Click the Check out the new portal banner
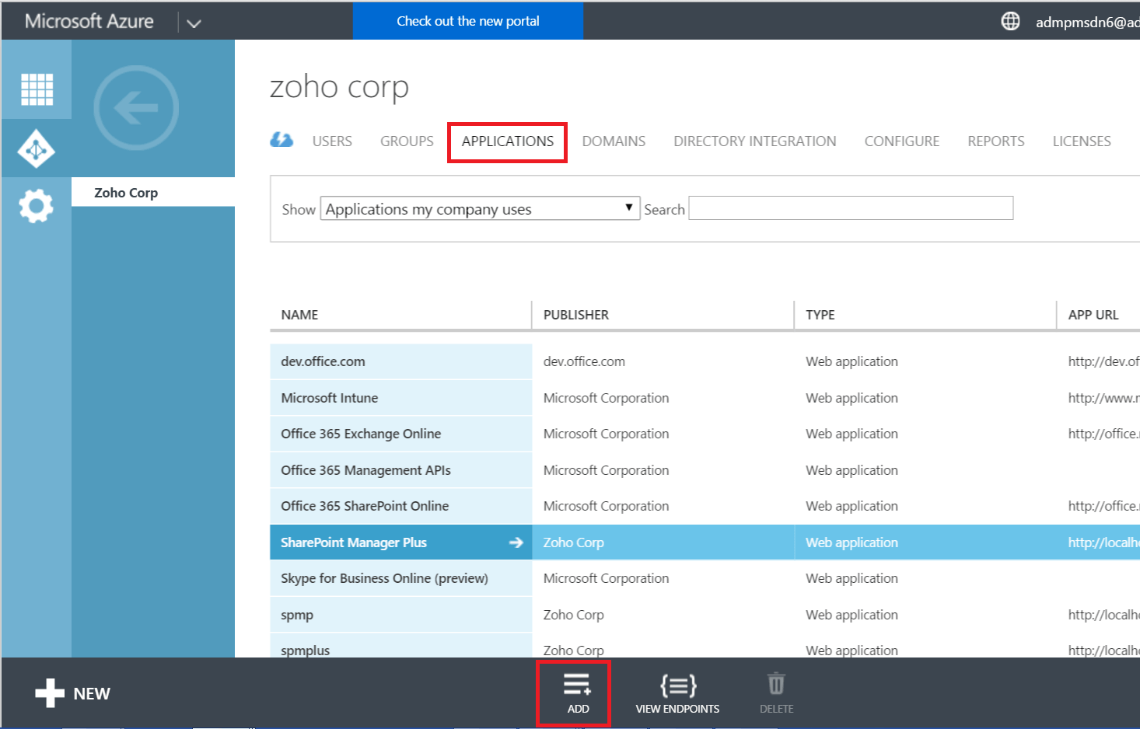The width and height of the screenshot is (1140, 729). pyautogui.click(x=468, y=21)
